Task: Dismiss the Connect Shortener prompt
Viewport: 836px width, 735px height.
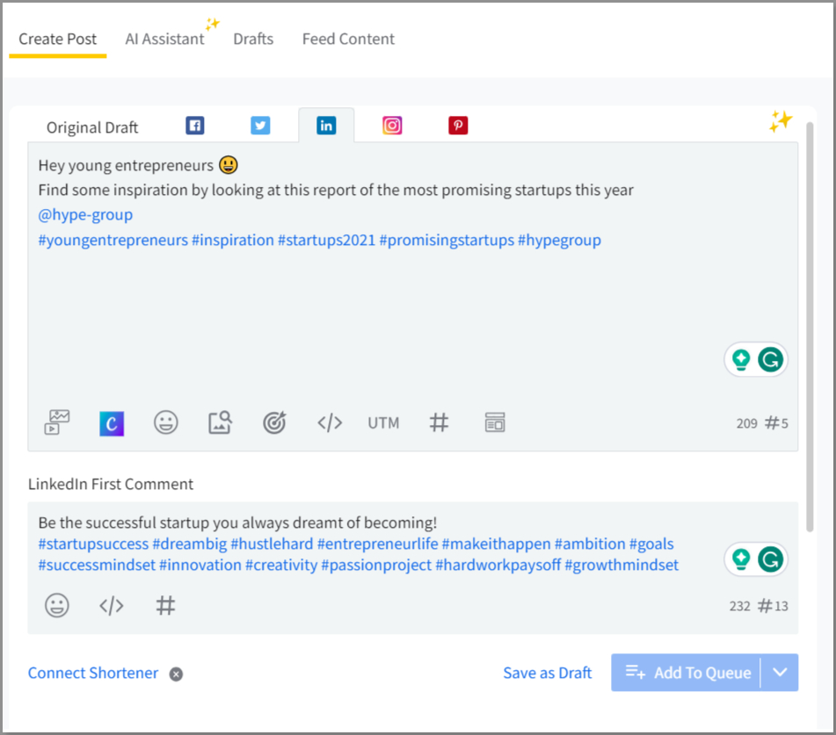Action: click(x=176, y=674)
